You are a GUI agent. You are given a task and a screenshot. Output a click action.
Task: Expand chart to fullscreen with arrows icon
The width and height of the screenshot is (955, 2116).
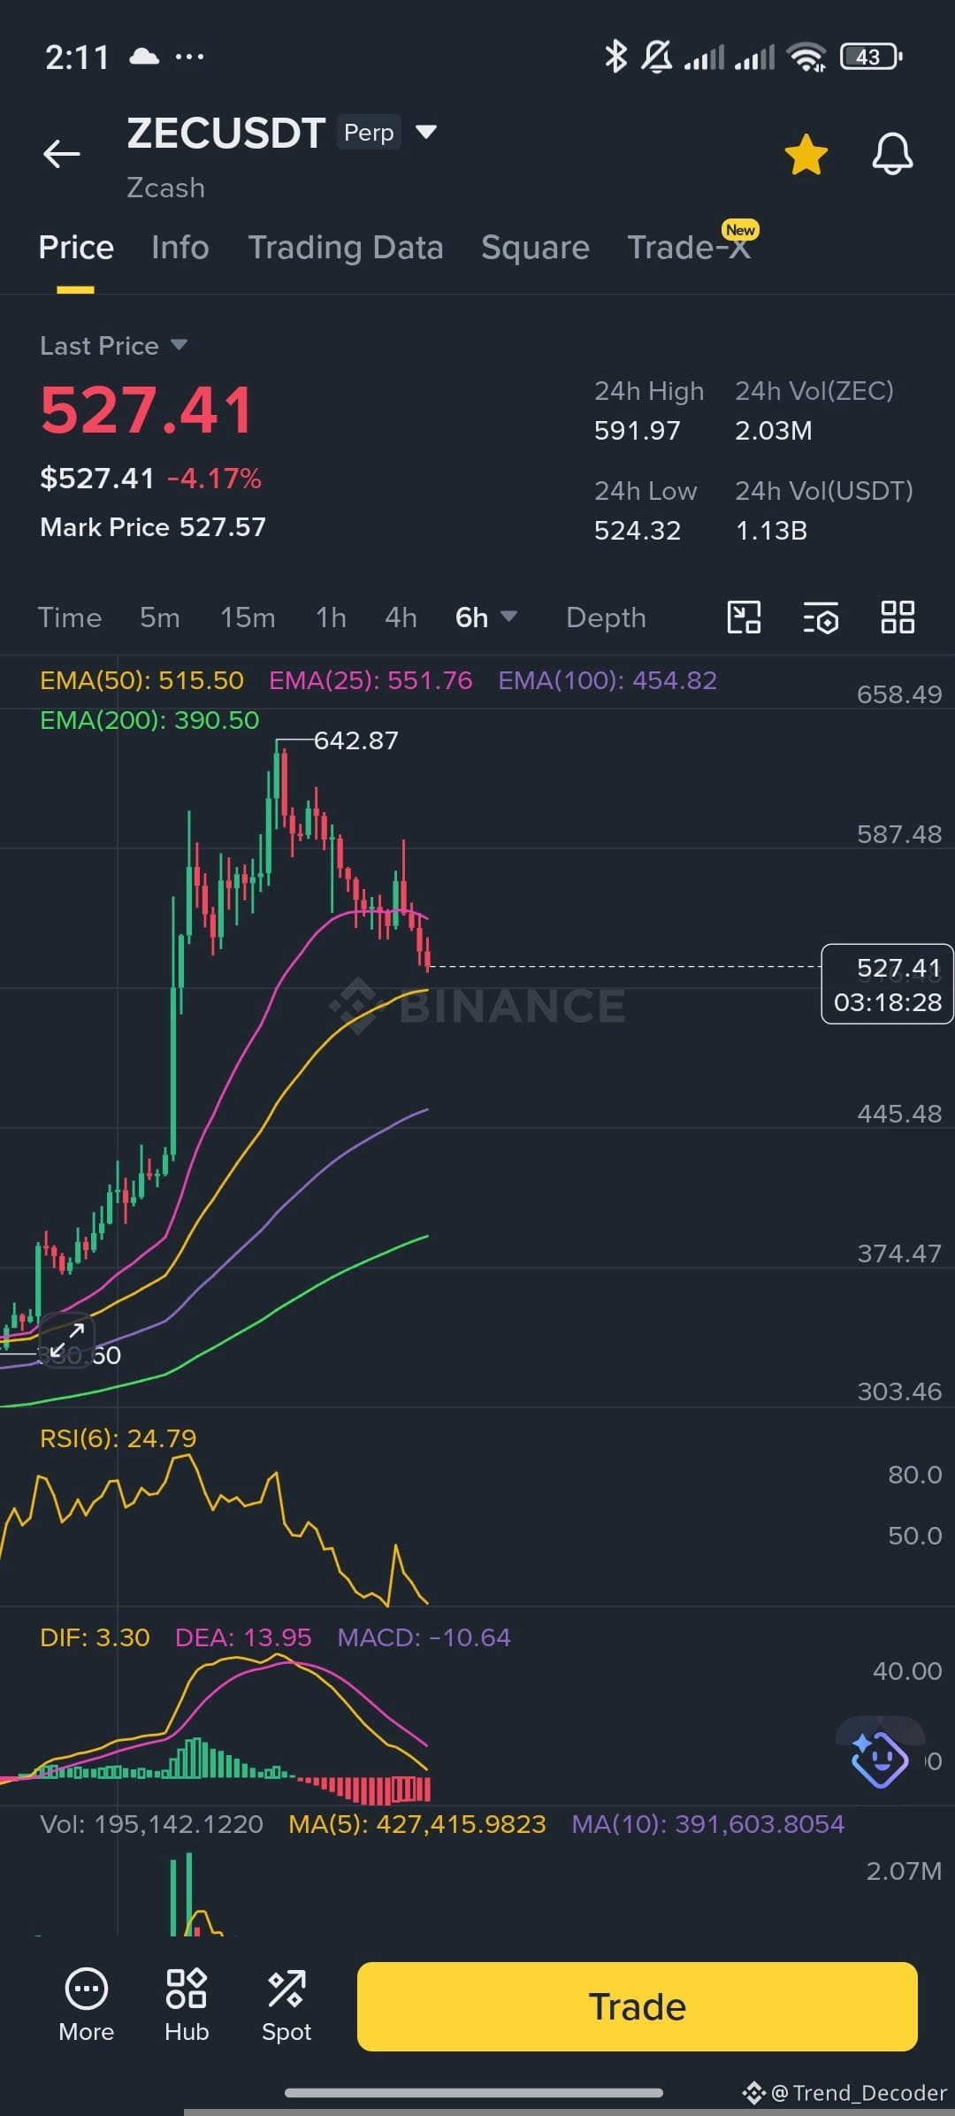67,1340
